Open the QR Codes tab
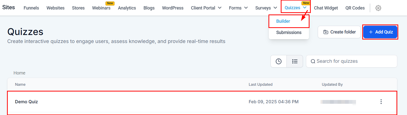This screenshot has height=115, width=407. pos(355,8)
